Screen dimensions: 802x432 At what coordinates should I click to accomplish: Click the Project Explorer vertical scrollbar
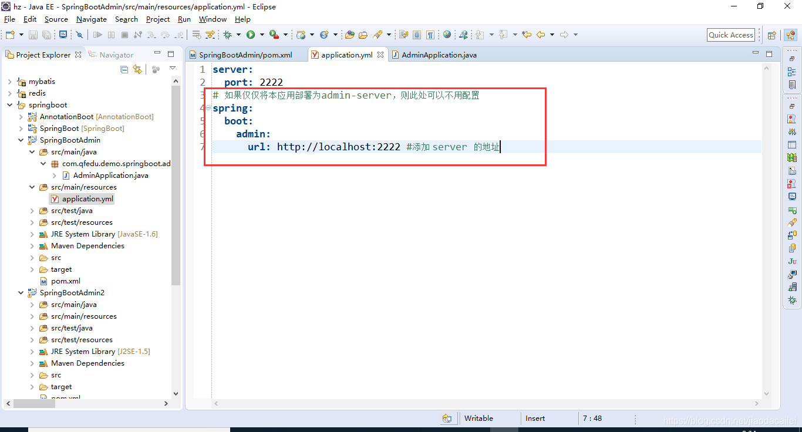[176, 185]
